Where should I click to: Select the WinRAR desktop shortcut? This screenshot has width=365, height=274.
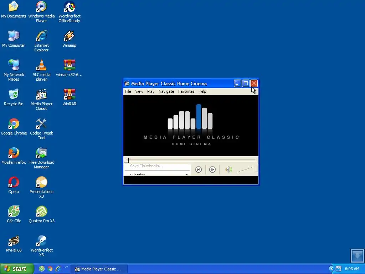pos(70,97)
